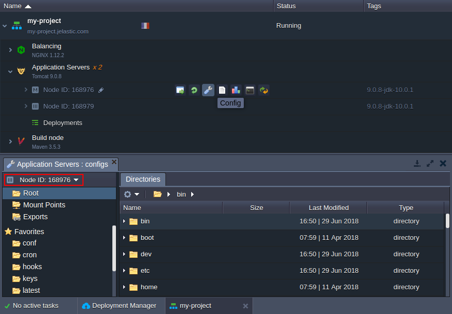
Task: Select Application Servers : configs tab
Action: (x=61, y=164)
